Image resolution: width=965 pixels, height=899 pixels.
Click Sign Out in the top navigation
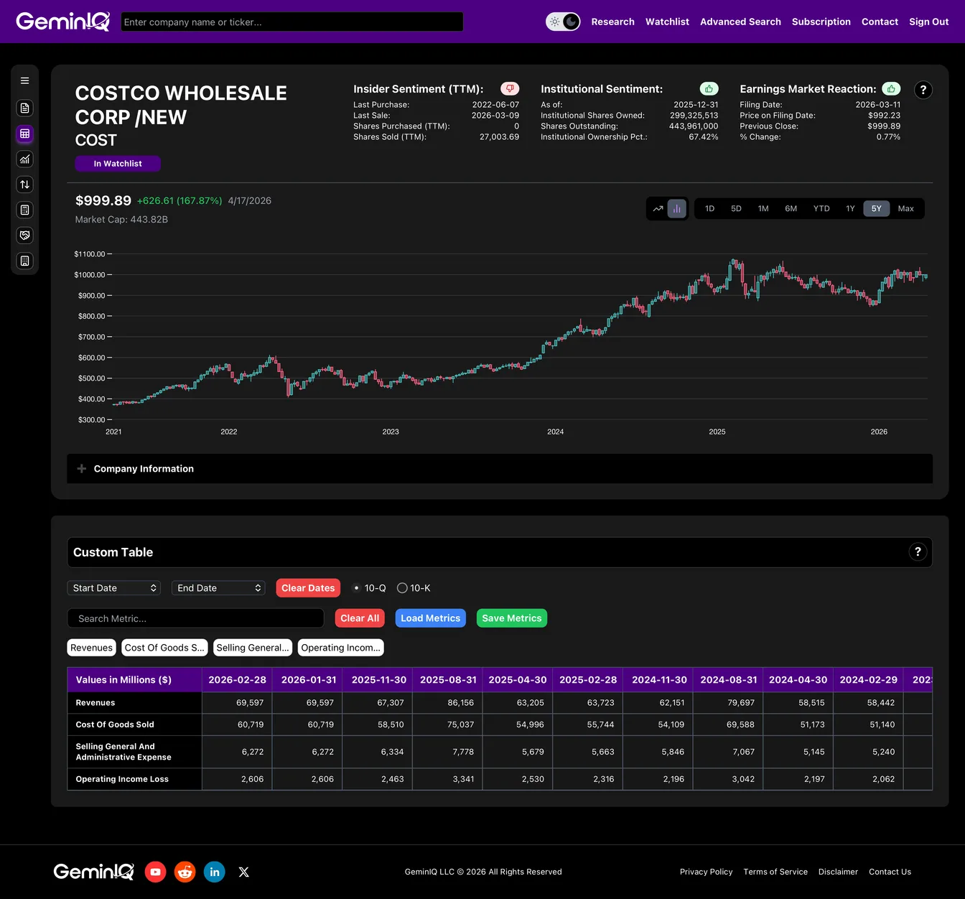click(x=928, y=22)
